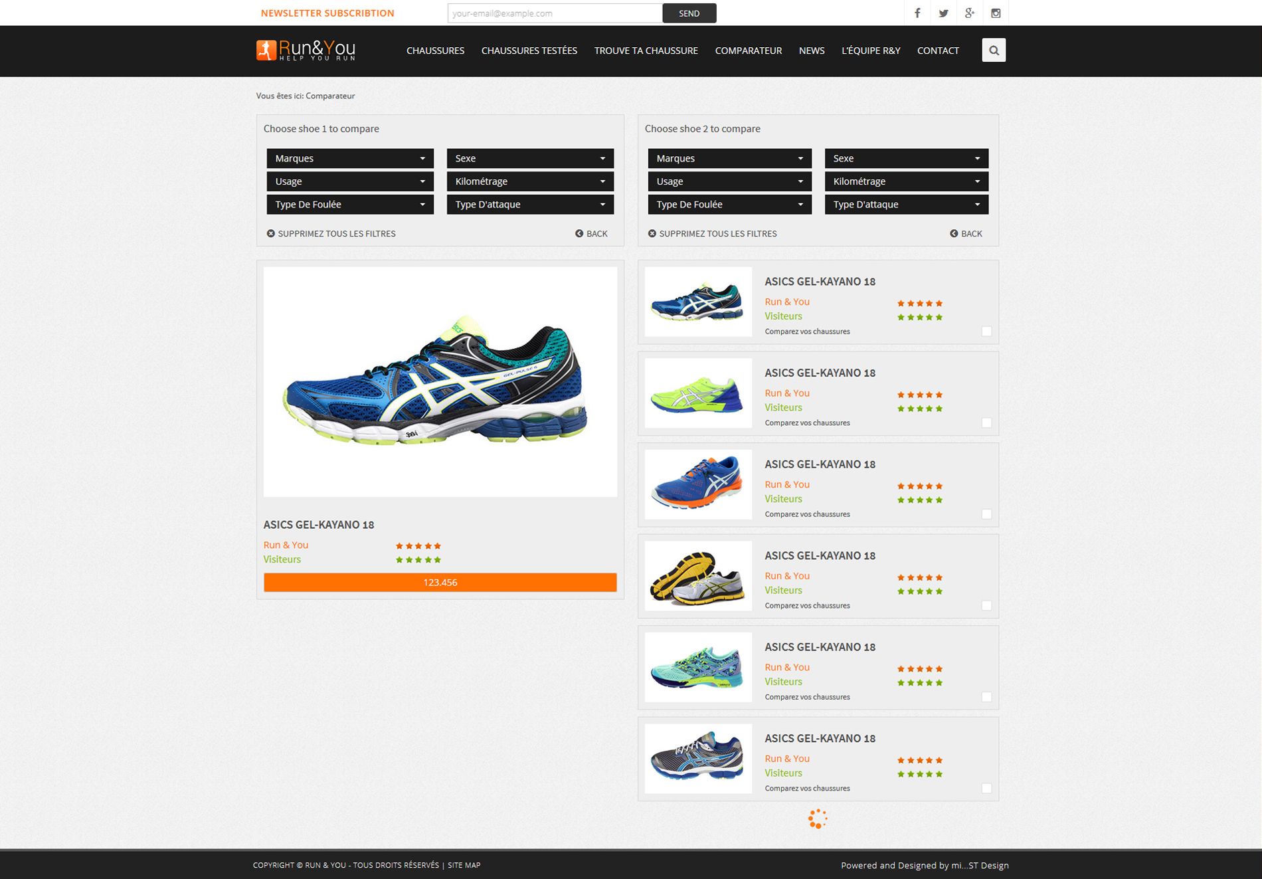
Task: Tick compare checkbox for turquoise shoe
Action: pos(986,696)
